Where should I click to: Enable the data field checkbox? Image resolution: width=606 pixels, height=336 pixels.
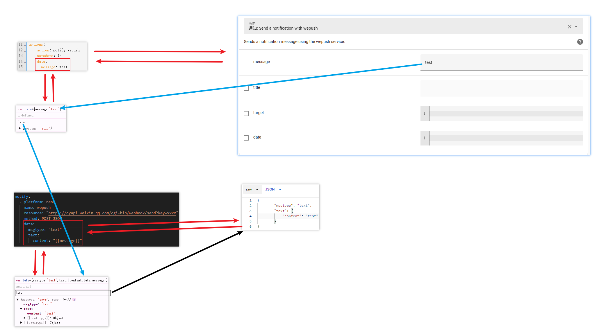click(246, 138)
